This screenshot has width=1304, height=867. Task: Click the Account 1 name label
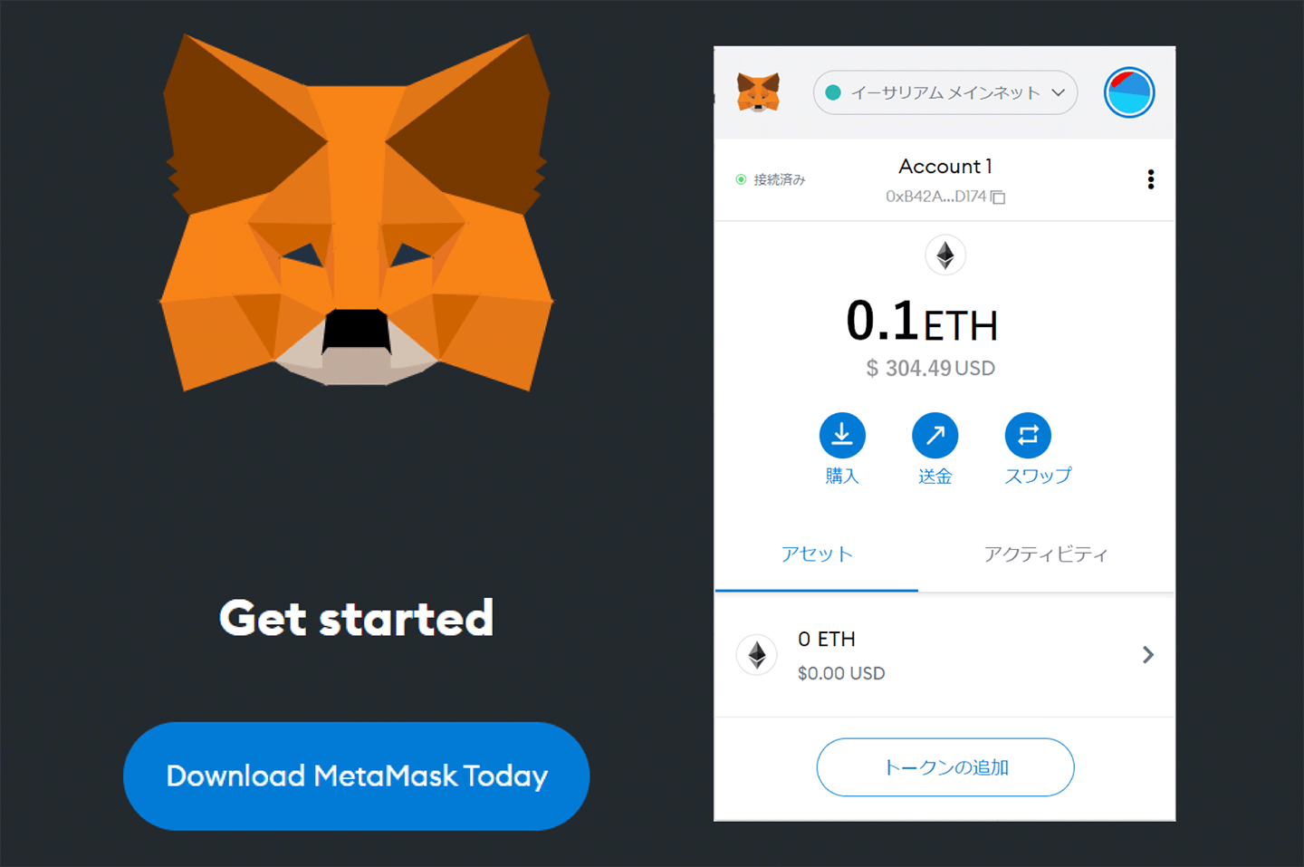[945, 167]
